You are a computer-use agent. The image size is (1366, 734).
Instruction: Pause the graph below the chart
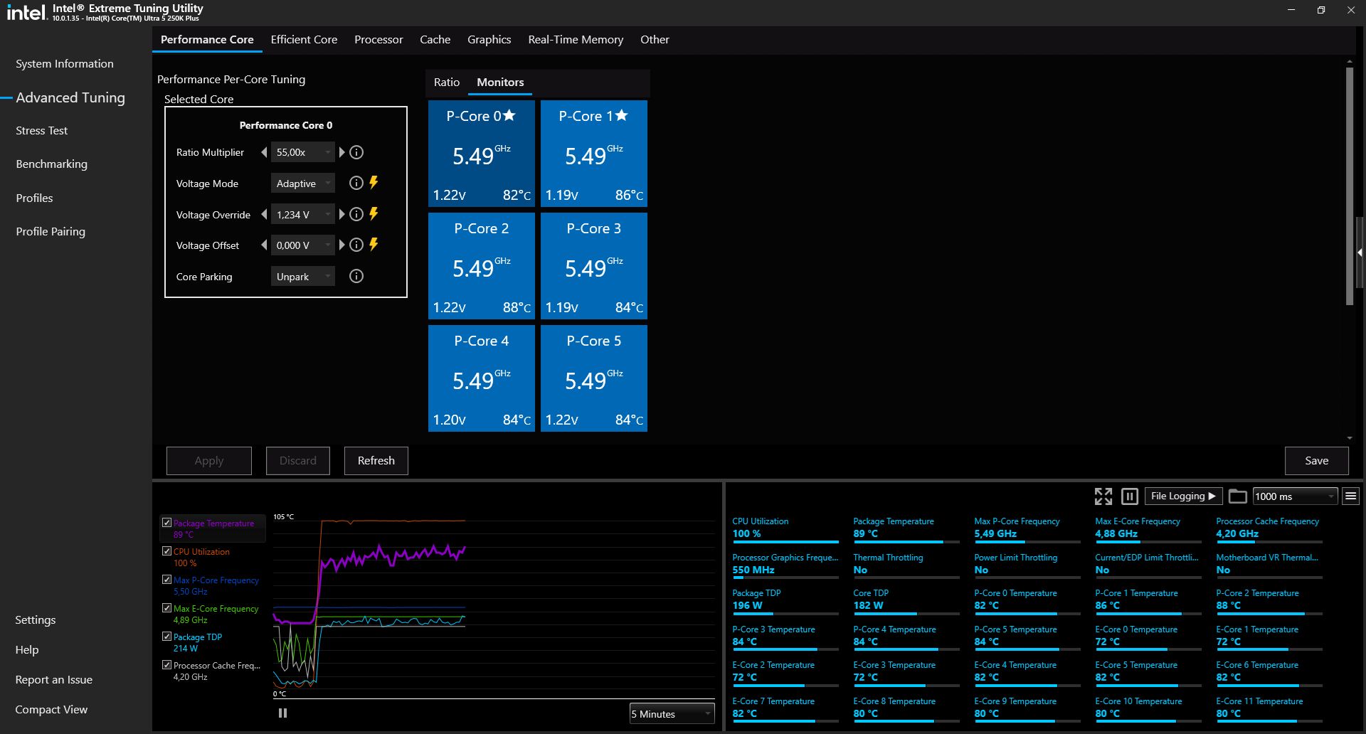[282, 713]
